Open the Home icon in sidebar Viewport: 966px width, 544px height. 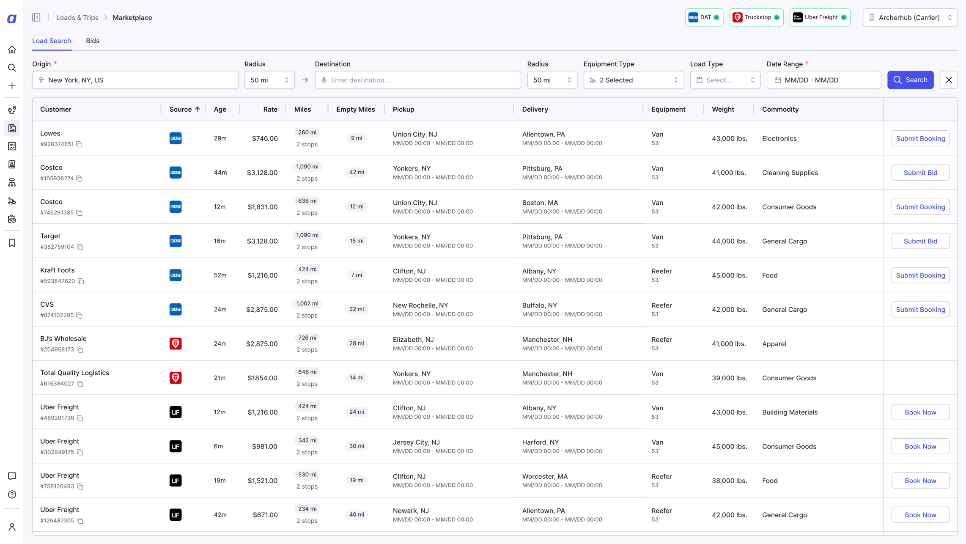pos(12,50)
